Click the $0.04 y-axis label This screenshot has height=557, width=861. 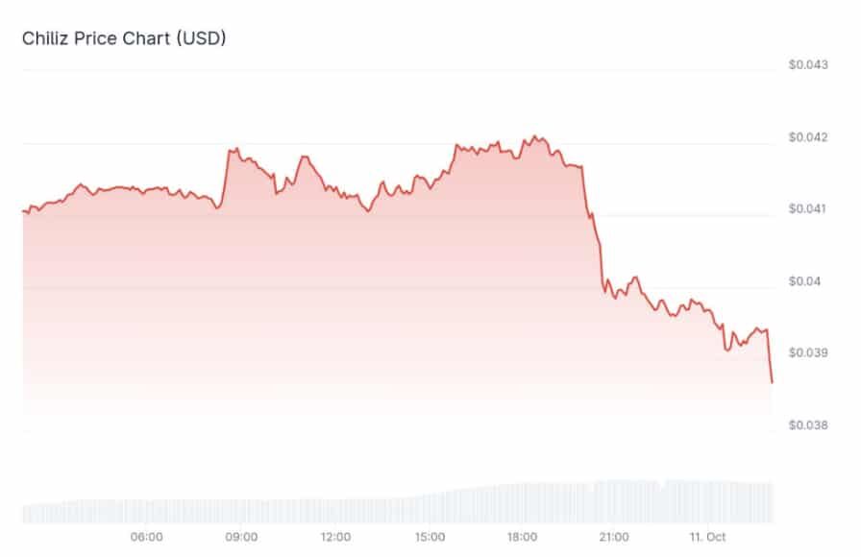click(805, 281)
